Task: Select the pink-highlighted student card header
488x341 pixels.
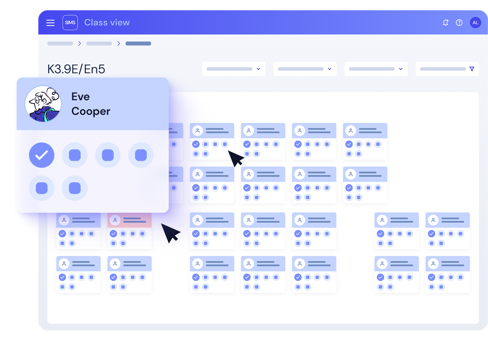Action: [x=134, y=220]
